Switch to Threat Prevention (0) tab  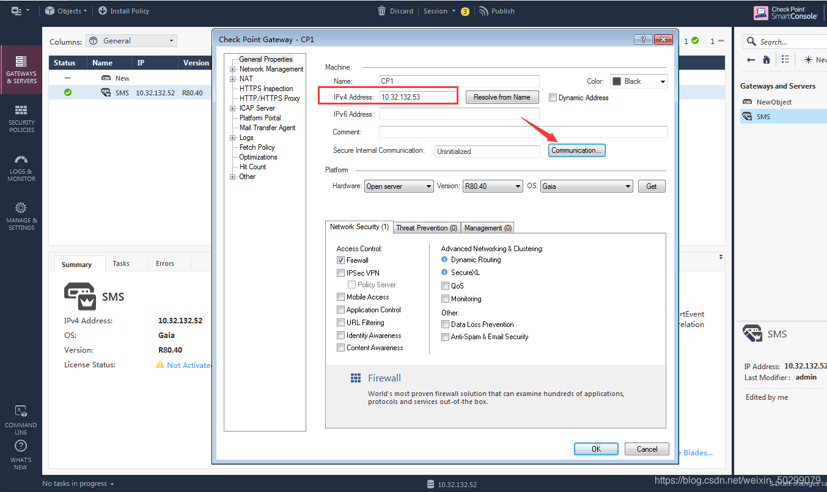click(x=427, y=228)
